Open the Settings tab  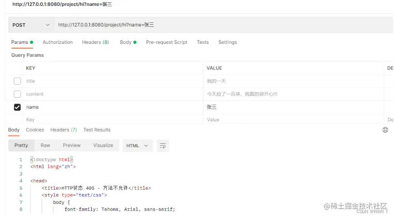click(227, 42)
